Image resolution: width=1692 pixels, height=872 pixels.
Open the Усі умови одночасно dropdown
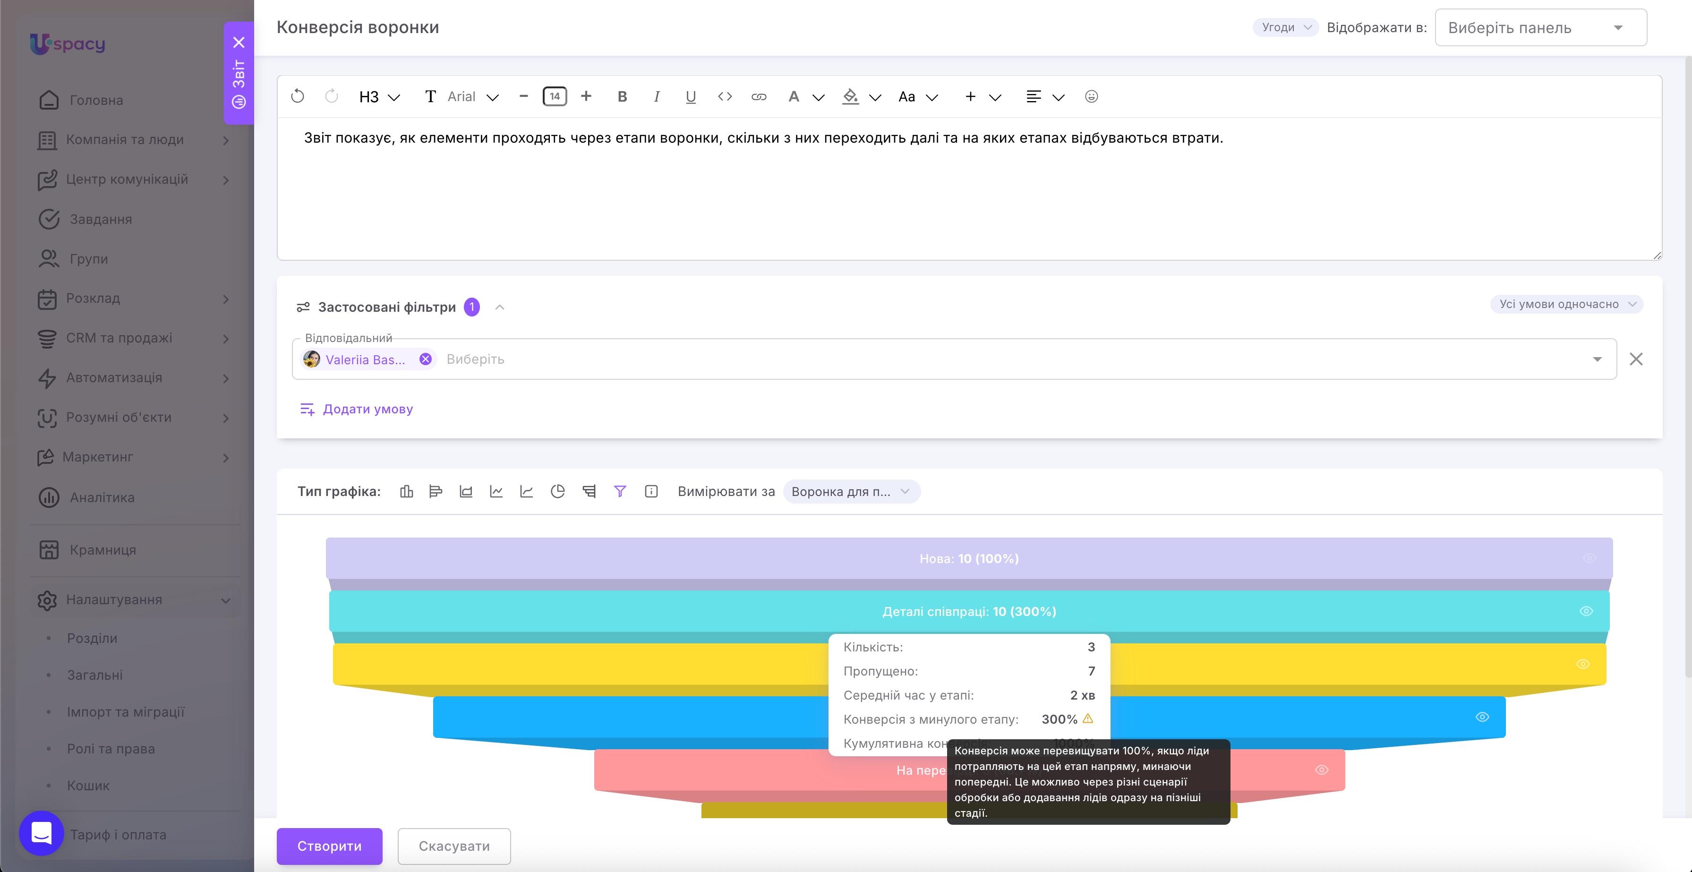(1566, 304)
